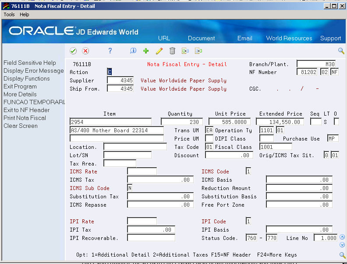Click the red X cancel icon
The height and width of the screenshot is (264, 347).
(x=85, y=51)
